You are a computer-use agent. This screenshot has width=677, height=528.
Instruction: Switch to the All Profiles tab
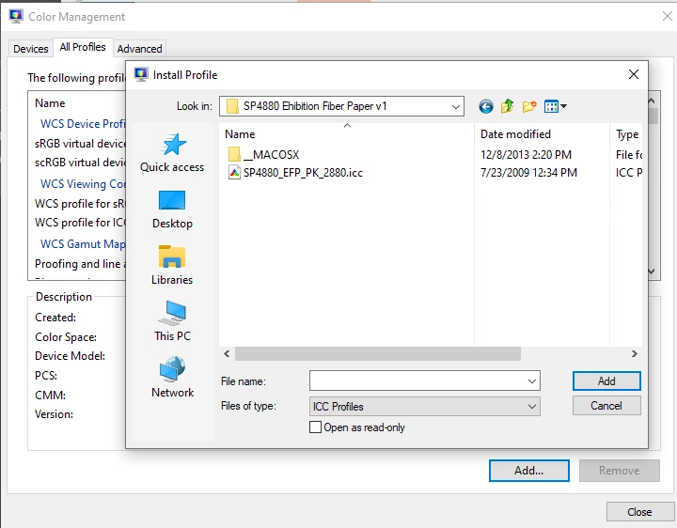pos(83,47)
